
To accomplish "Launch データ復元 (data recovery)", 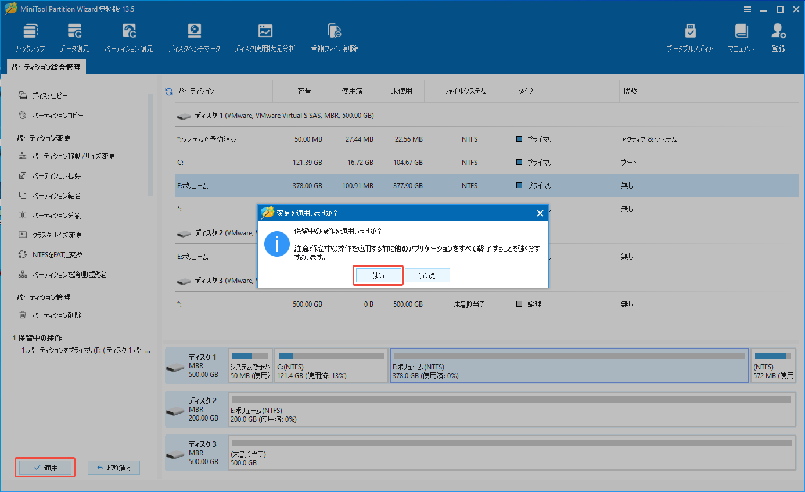I will (74, 36).
